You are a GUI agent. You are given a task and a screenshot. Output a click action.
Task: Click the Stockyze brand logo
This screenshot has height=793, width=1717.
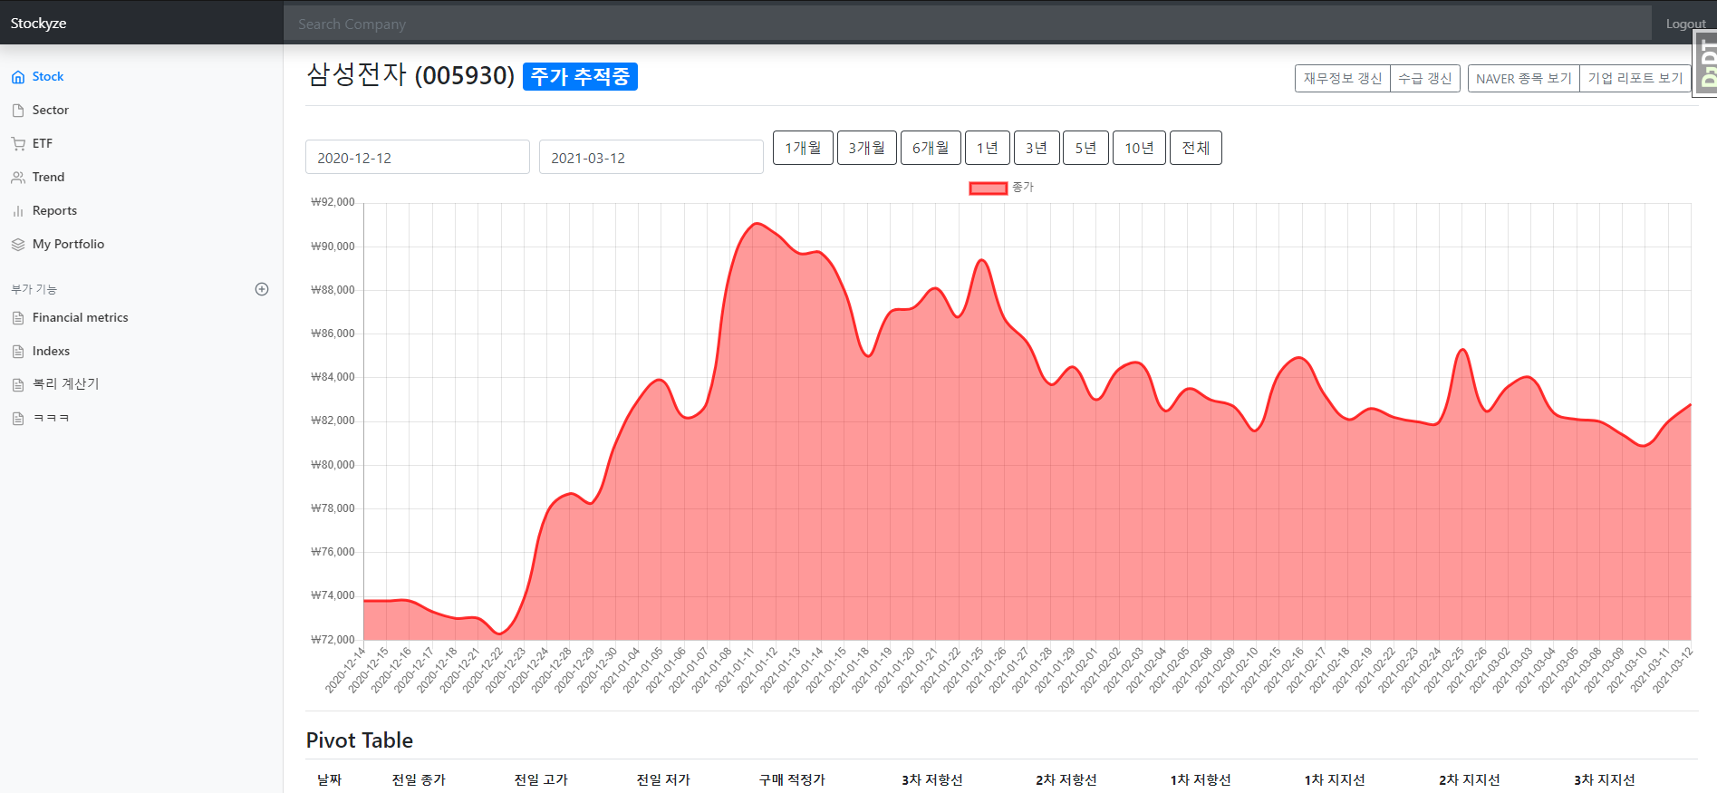point(38,23)
